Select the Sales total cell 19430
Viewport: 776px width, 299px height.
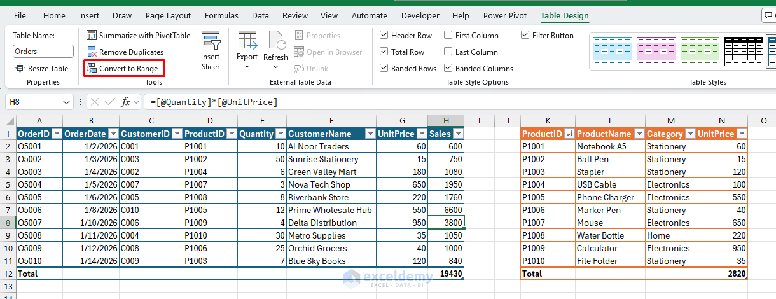(x=446, y=274)
